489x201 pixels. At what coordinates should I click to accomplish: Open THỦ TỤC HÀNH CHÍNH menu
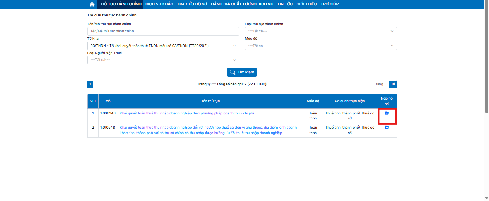[120, 4]
